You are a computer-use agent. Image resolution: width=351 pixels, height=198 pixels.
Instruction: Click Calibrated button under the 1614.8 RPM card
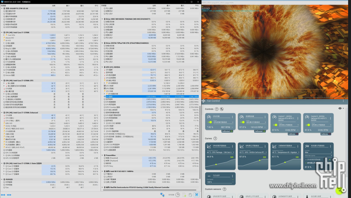click(260, 131)
